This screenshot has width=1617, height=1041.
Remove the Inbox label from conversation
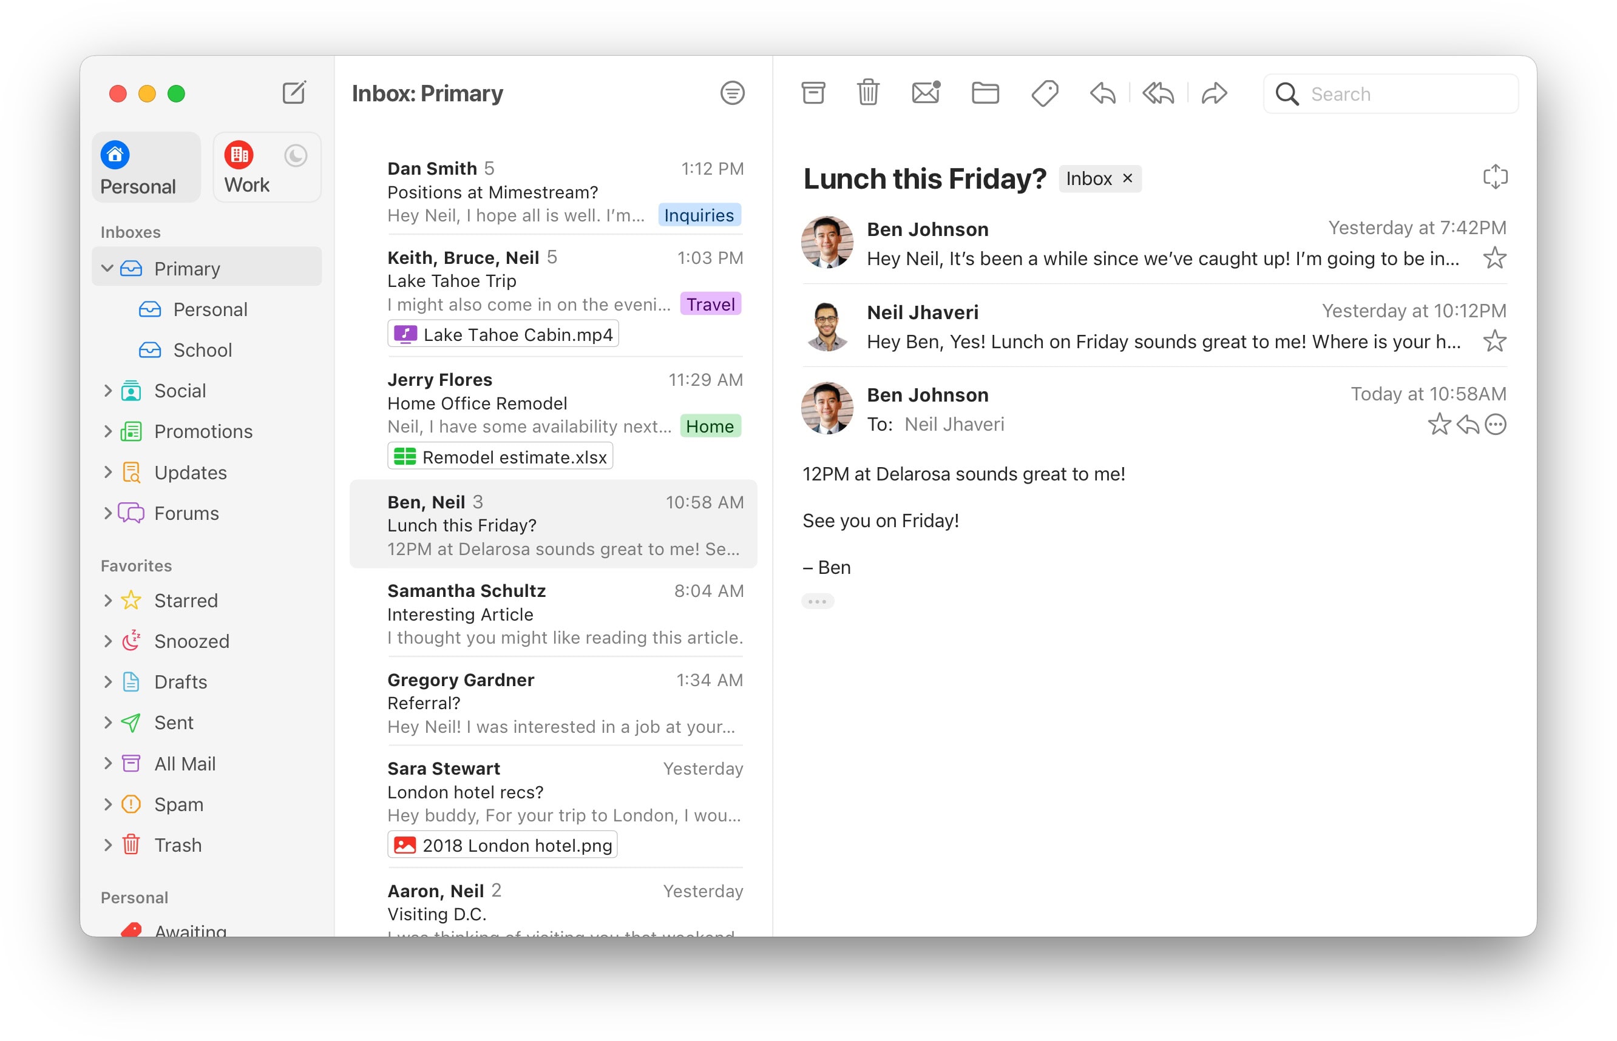(1127, 178)
